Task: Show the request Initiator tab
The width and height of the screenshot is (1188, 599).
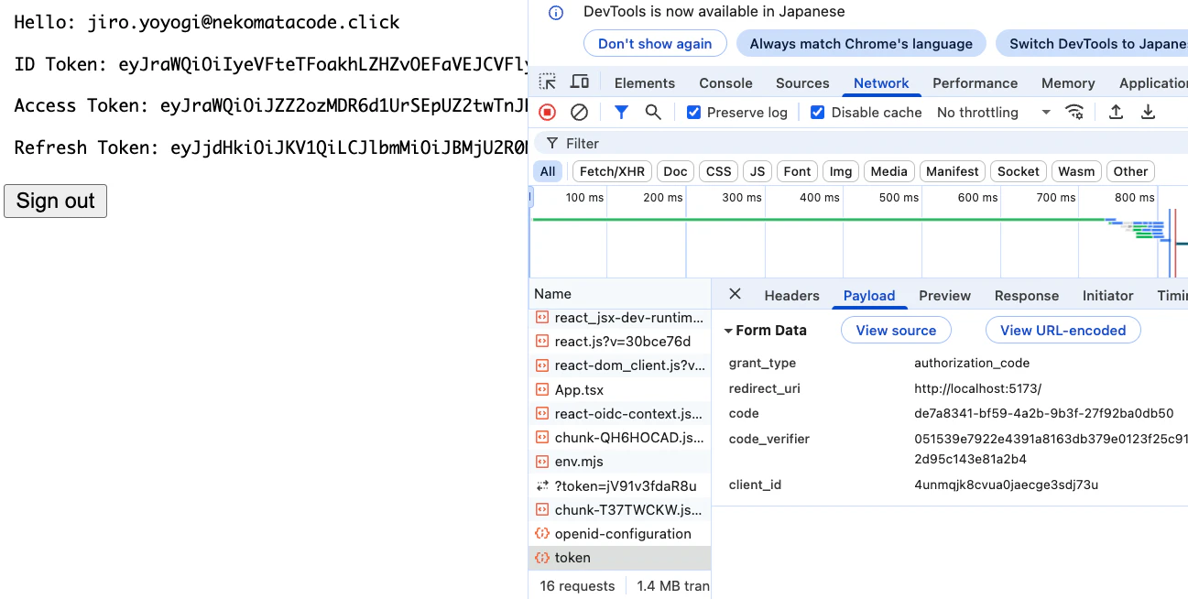Action: pos(1107,295)
